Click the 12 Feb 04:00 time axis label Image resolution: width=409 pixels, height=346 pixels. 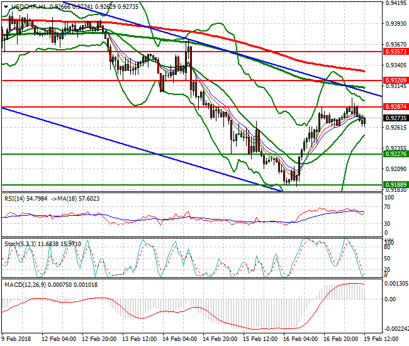(59, 339)
